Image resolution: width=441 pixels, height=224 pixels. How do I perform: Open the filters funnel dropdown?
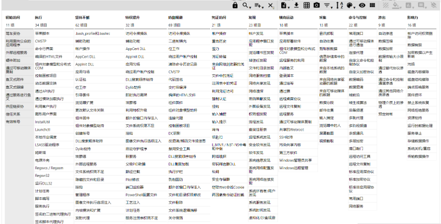327,5
